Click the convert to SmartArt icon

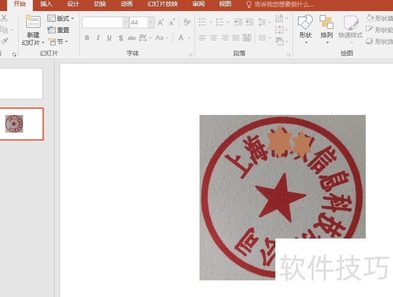click(279, 41)
